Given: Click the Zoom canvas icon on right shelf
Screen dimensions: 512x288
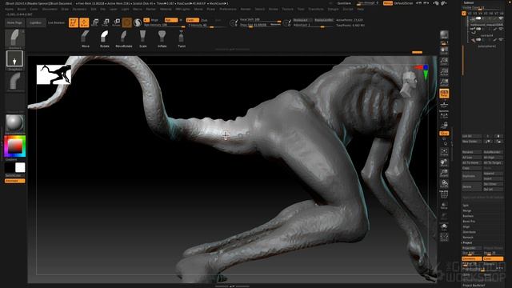Looking at the screenshot, I should pyautogui.click(x=444, y=61).
